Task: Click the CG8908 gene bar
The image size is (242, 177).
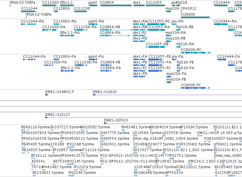Action: coord(196,17)
